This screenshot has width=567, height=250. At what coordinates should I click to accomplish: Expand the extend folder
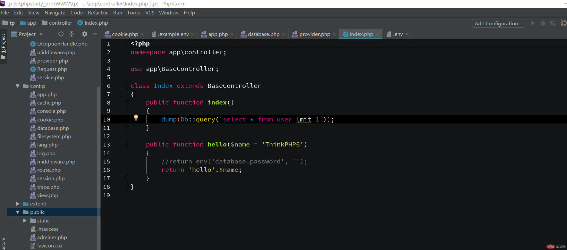[18, 204]
